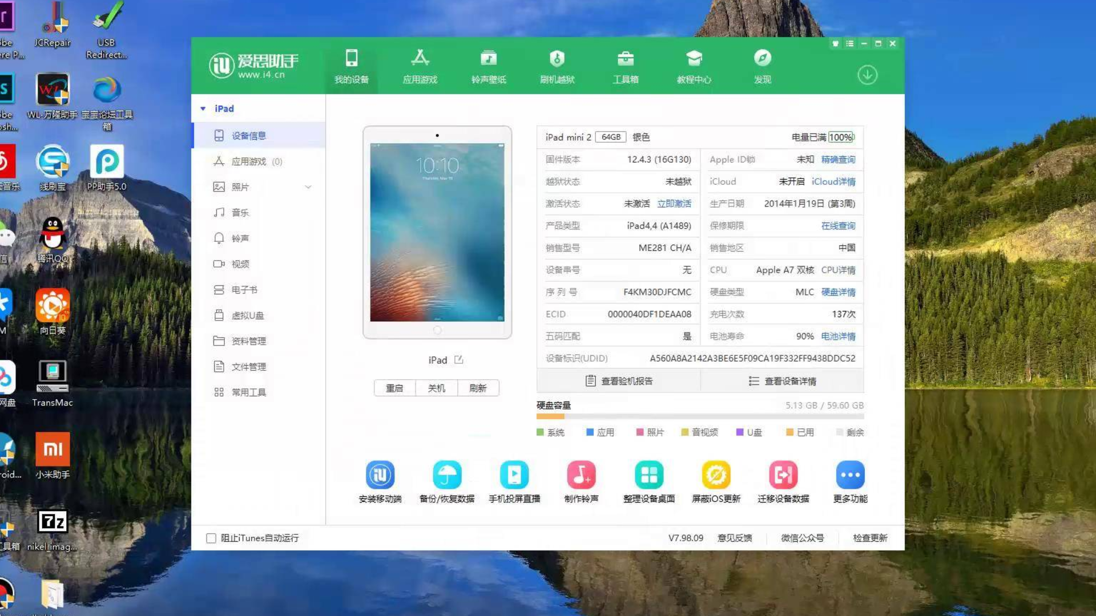Image resolution: width=1096 pixels, height=616 pixels.
Task: Open WL-万隆助手 desktop shortcut
Action: 53,96
